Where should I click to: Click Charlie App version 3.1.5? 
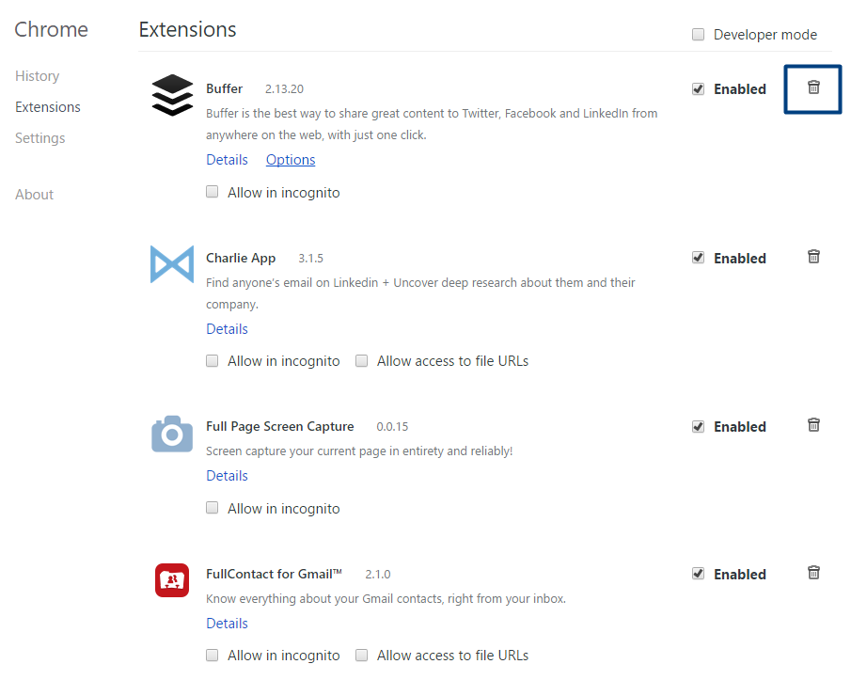tap(310, 259)
